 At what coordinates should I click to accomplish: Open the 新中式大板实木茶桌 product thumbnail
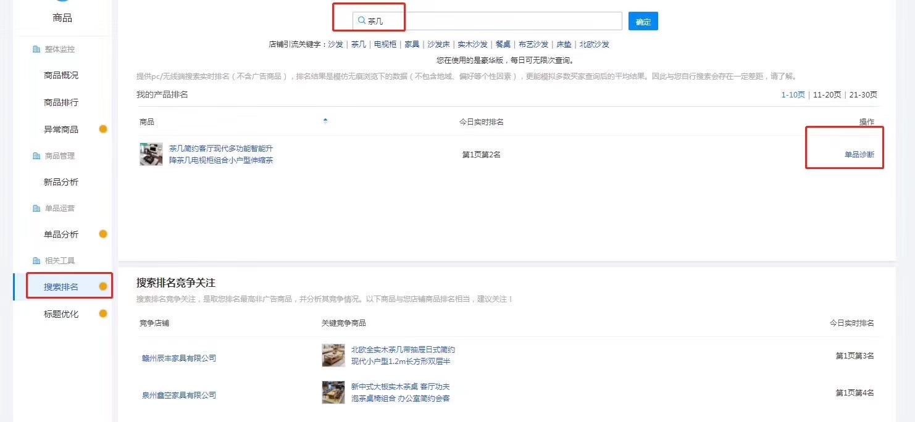coord(333,392)
